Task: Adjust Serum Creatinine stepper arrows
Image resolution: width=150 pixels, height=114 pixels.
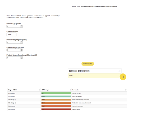Action: click(x=21, y=58)
